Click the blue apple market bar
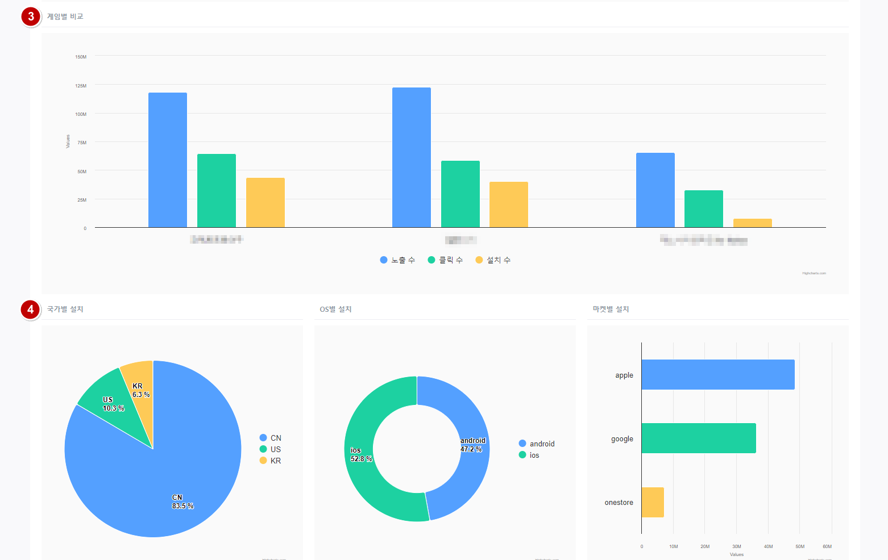This screenshot has width=888, height=560. [718, 375]
